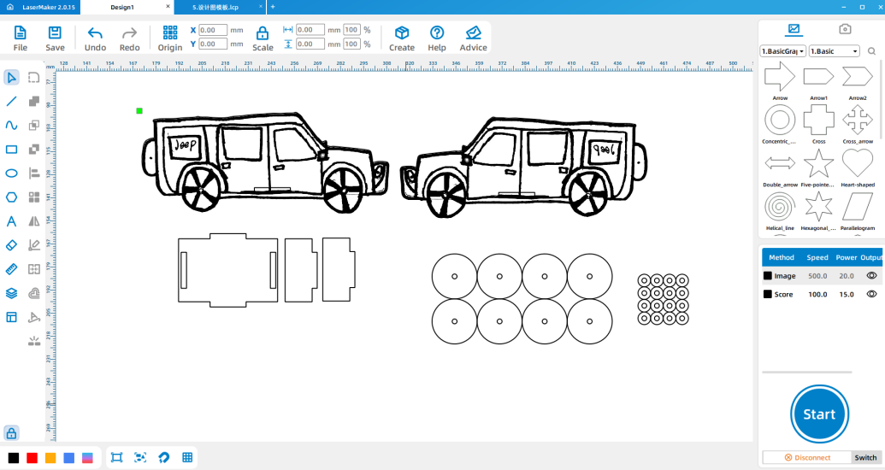The image size is (885, 470).
Task: Open the Advice button
Action: [x=473, y=39]
